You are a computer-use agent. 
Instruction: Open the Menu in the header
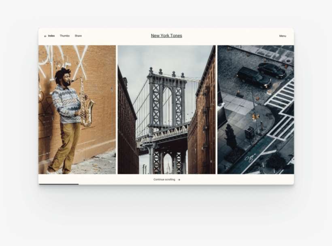(x=283, y=36)
